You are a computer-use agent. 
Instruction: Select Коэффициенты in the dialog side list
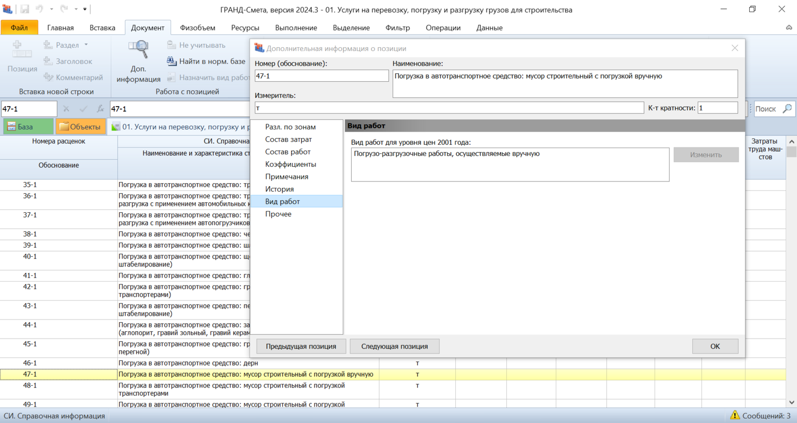[291, 164]
